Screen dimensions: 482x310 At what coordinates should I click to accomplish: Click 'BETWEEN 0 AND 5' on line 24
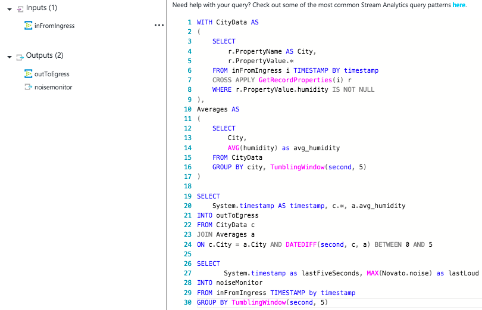(x=403, y=245)
